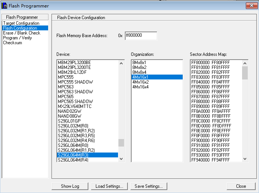Select device MX29LV640MTTC
This screenshot has height=193, width=259.
click(88, 106)
